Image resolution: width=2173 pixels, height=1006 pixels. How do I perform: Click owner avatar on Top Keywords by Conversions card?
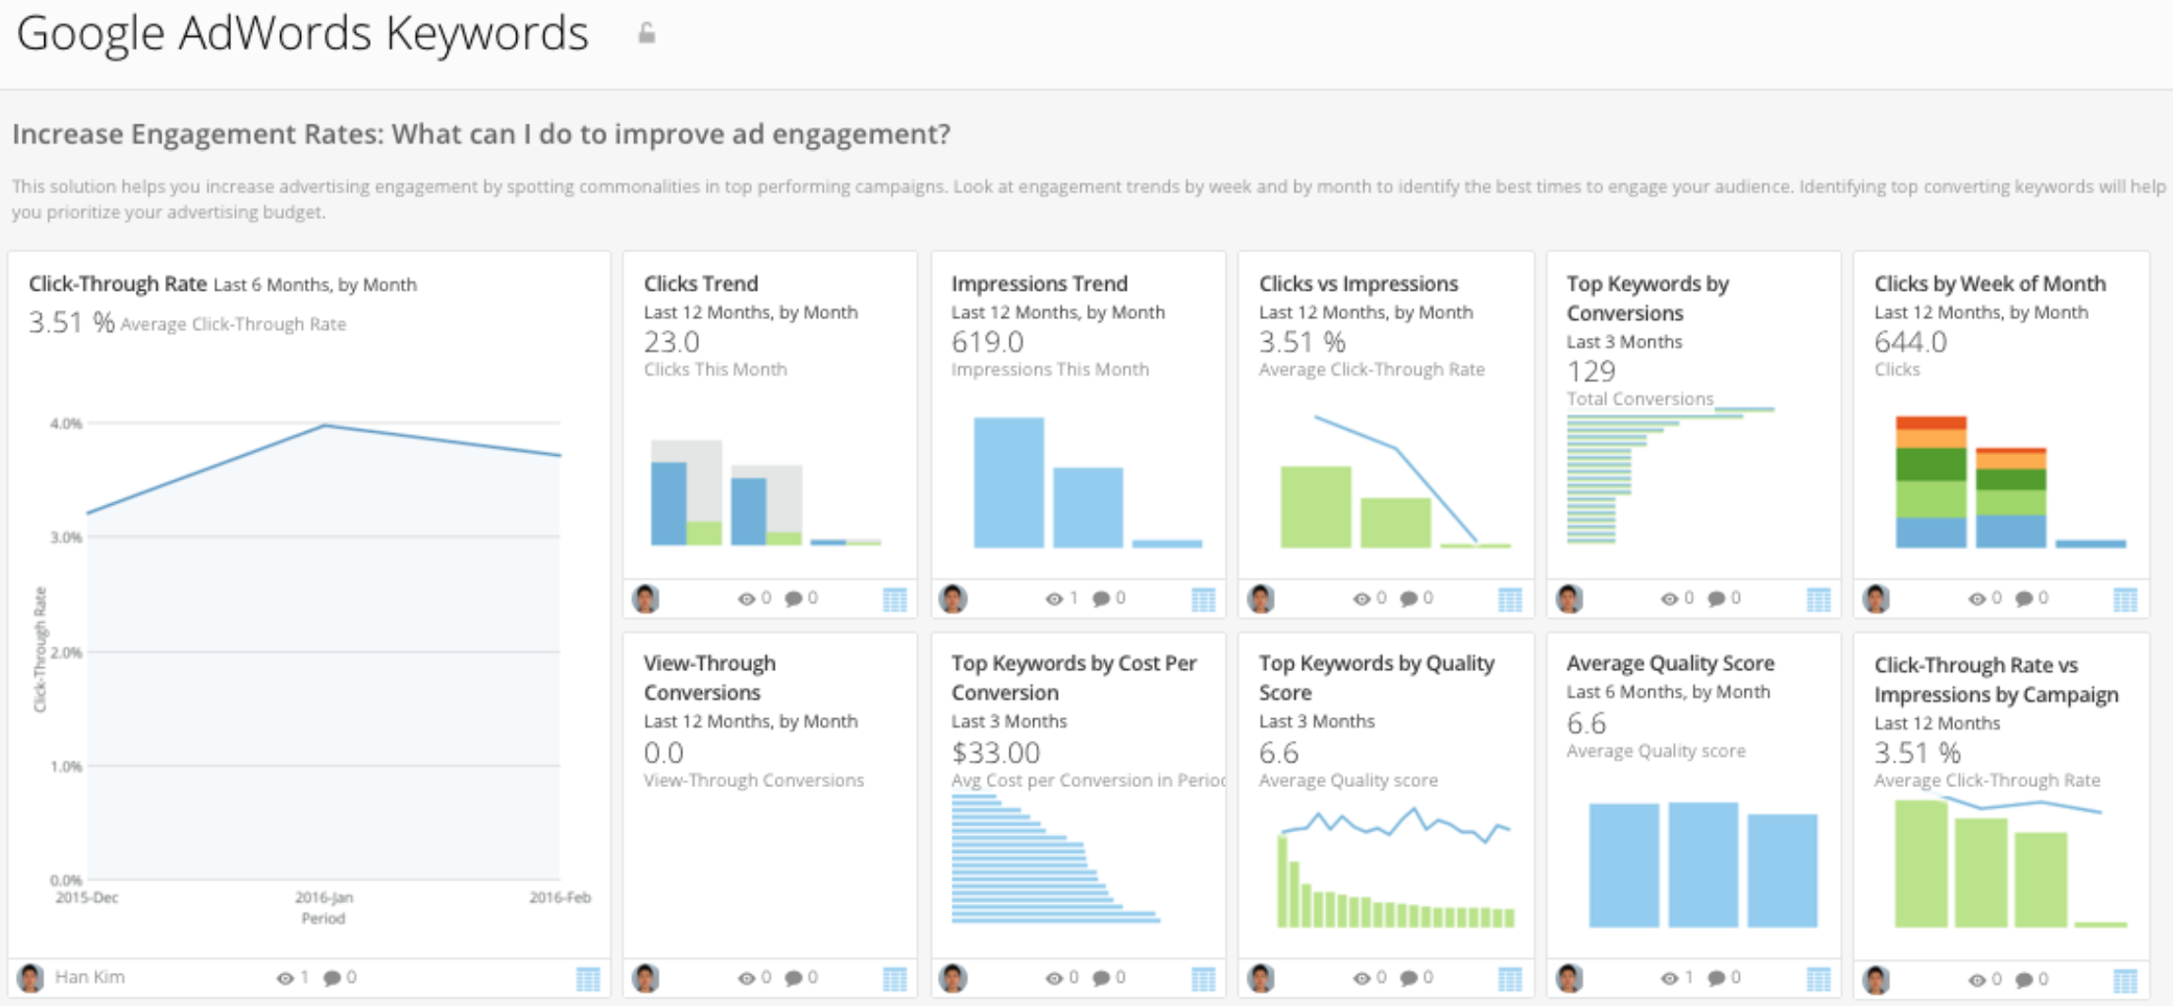point(1569,599)
